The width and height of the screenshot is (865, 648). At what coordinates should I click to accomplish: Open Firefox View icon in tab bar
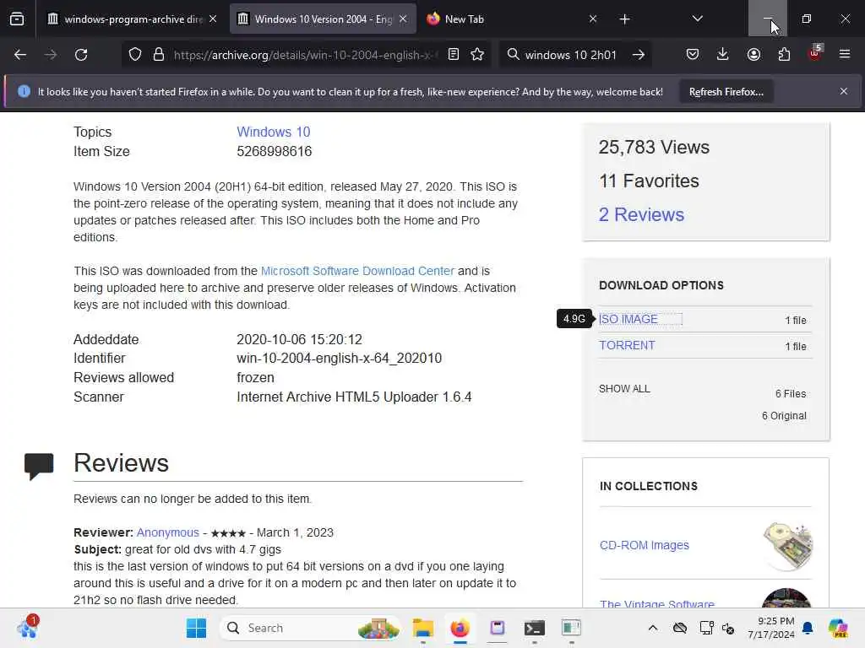pos(17,19)
